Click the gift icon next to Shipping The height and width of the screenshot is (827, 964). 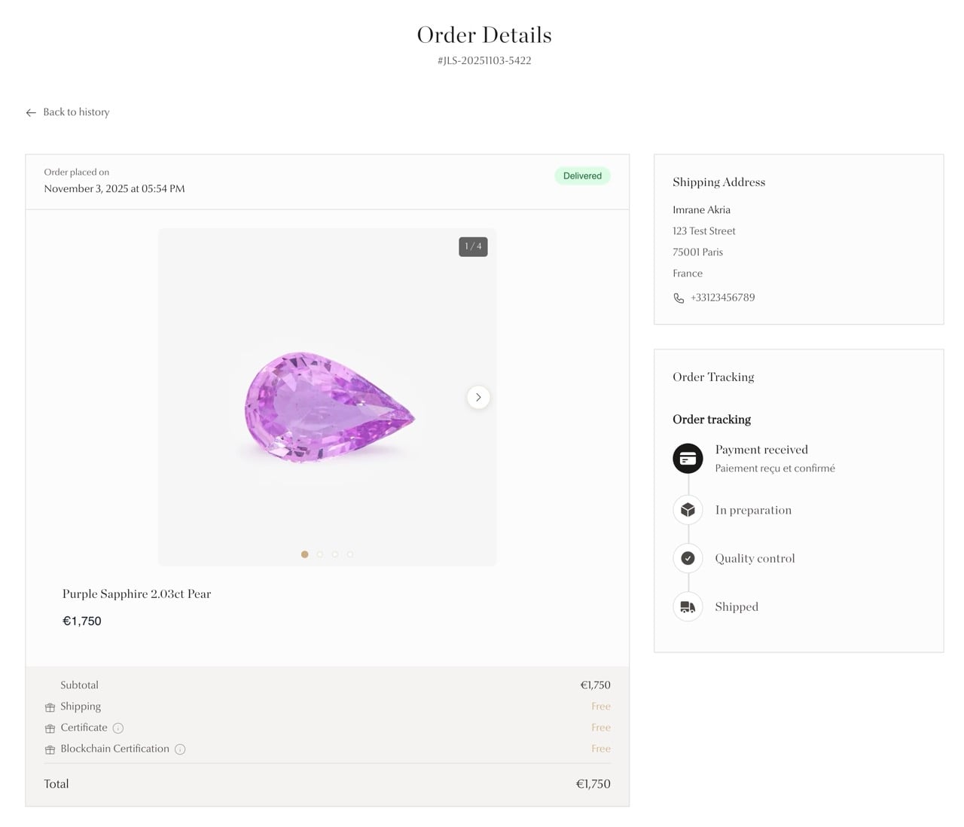pyautogui.click(x=50, y=706)
